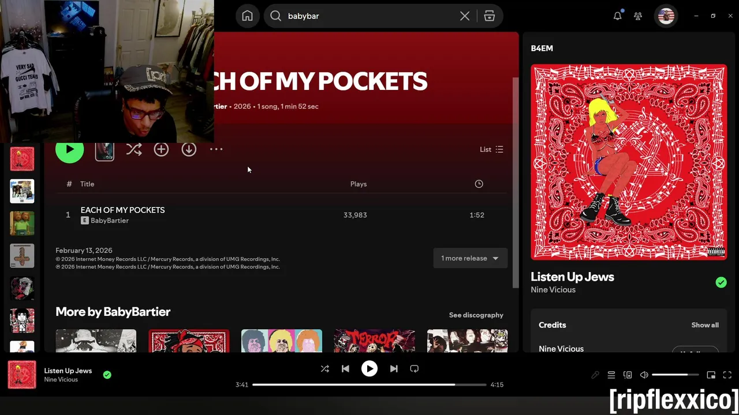Enable shuffle for this album
The image size is (739, 415).
[x=134, y=149]
